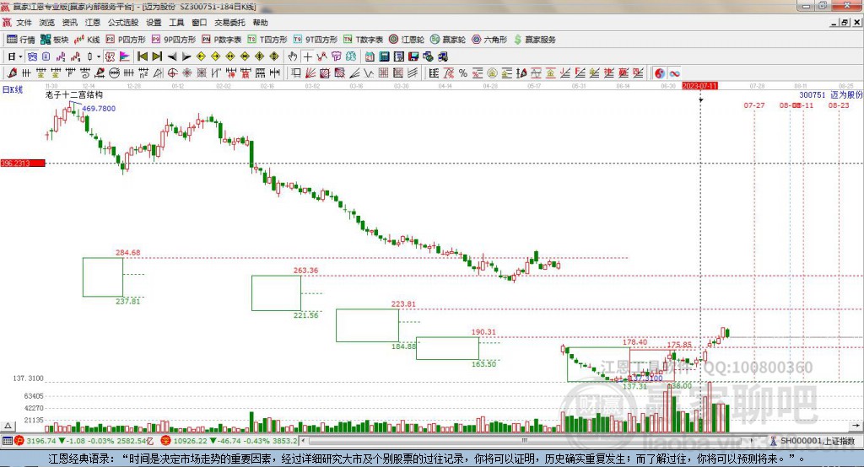Screen dimensions: 864x467
Task: Open the P四方形 tool
Action: (126, 40)
